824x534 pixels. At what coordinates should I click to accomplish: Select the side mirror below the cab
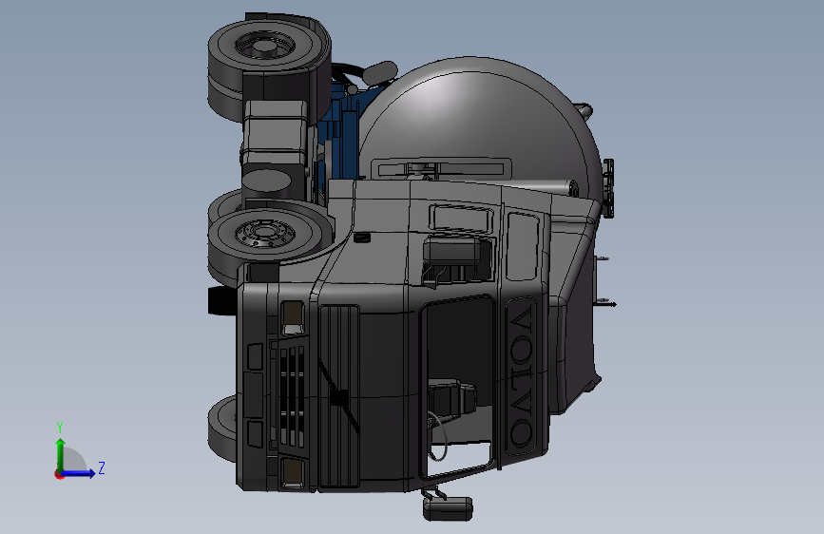tap(448, 508)
